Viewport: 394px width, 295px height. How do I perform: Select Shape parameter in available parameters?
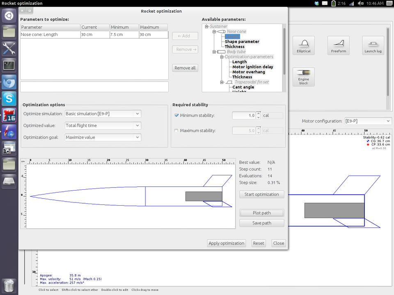tap(242, 41)
